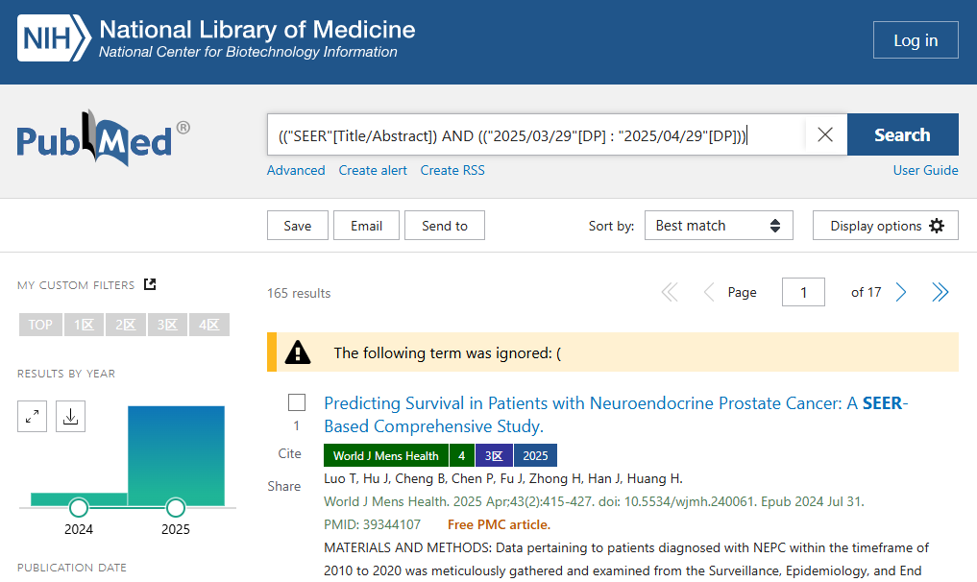Open the Save results menu
The image size is (977, 582).
[x=297, y=226]
